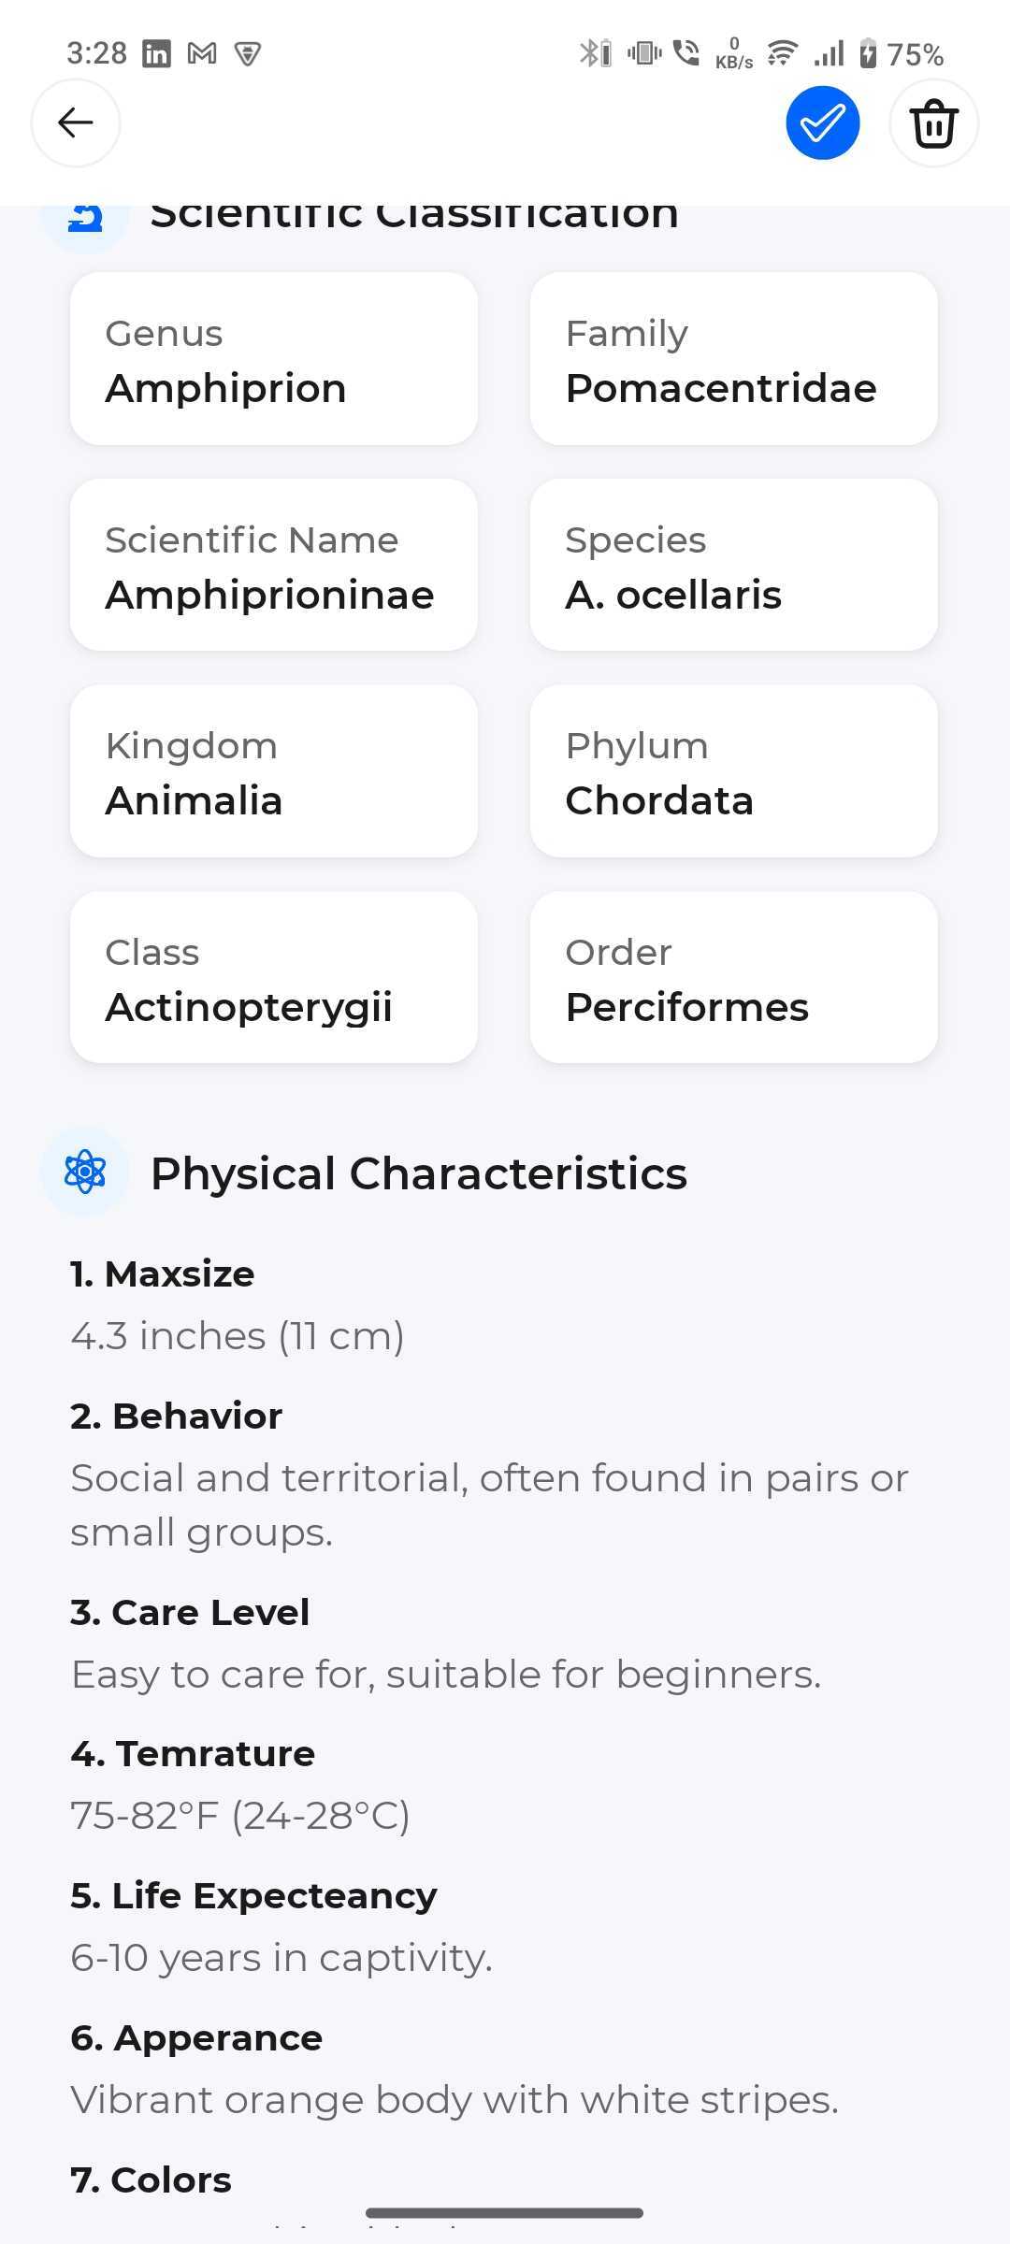1010x2244 pixels.
Task: Tap the blue checkmark confirm icon
Action: click(823, 122)
